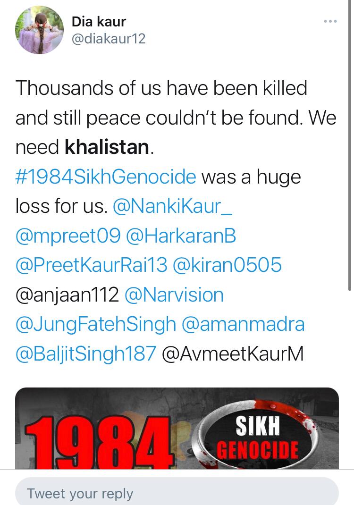Open the @PreetKaurRai13 mention
354x505 pixels.
coord(92,265)
